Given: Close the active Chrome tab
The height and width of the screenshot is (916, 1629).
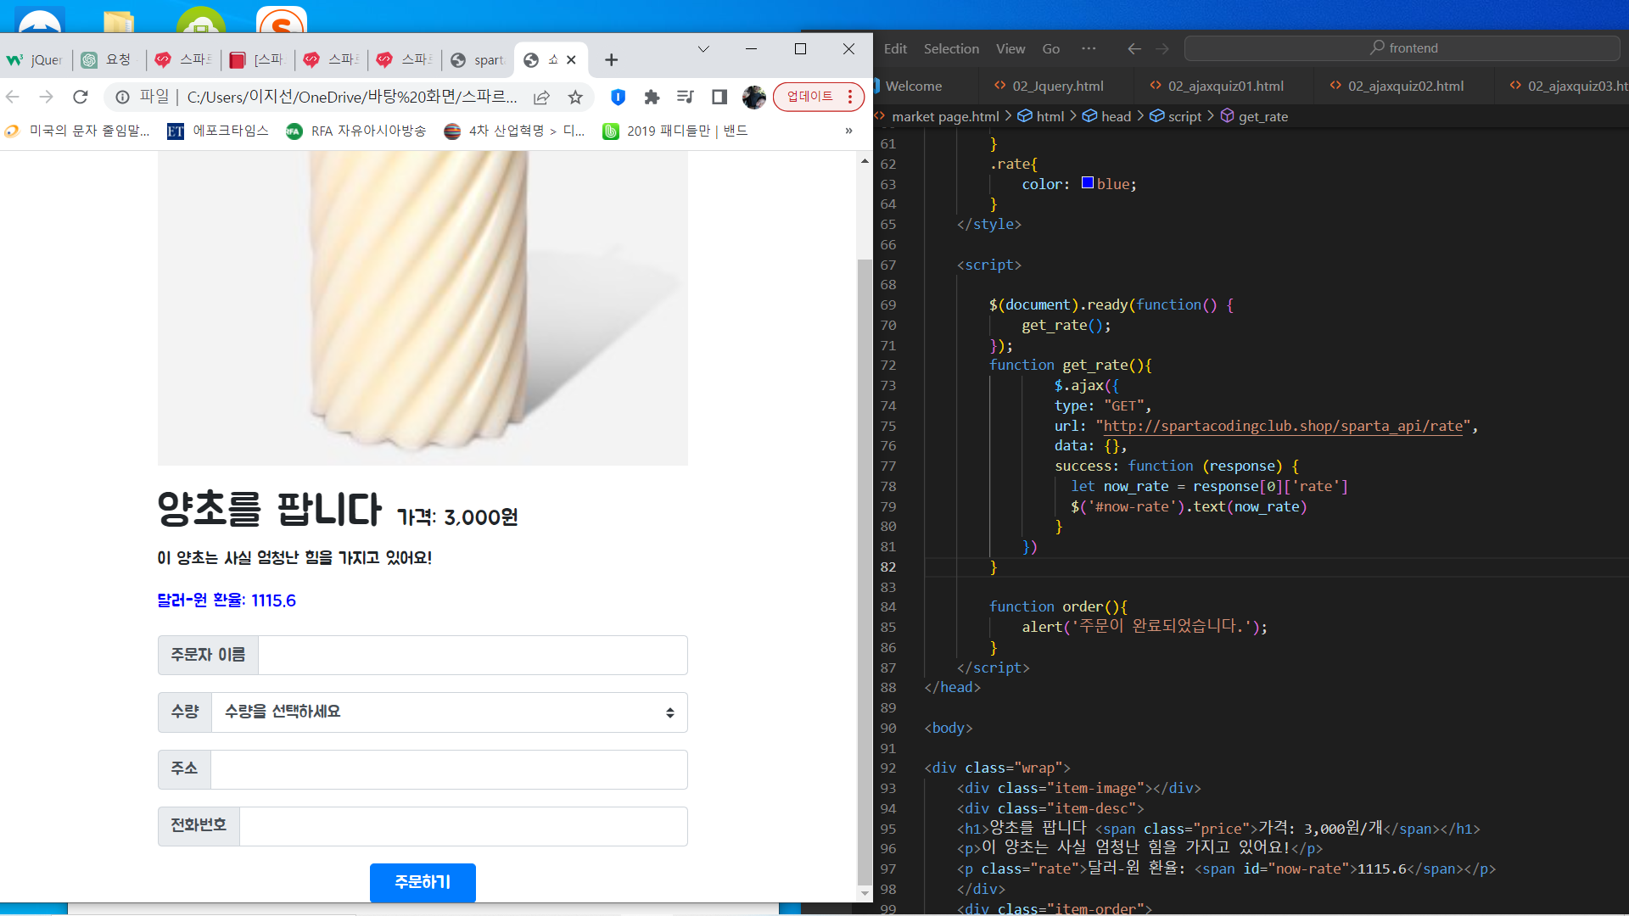Looking at the screenshot, I should click(571, 60).
